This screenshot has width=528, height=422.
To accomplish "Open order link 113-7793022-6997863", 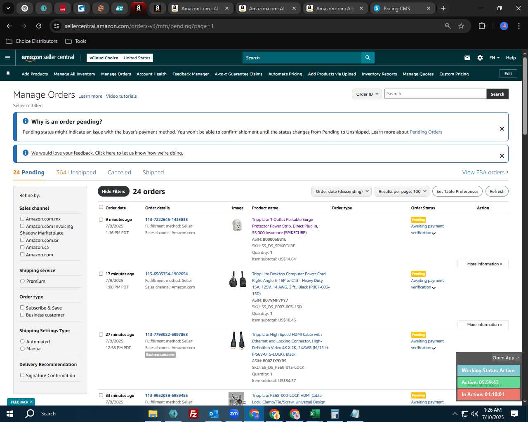I will coord(166,334).
